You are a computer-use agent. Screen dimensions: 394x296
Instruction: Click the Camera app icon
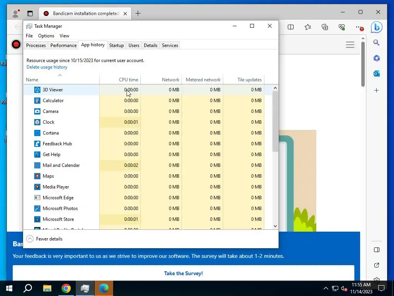pos(37,111)
